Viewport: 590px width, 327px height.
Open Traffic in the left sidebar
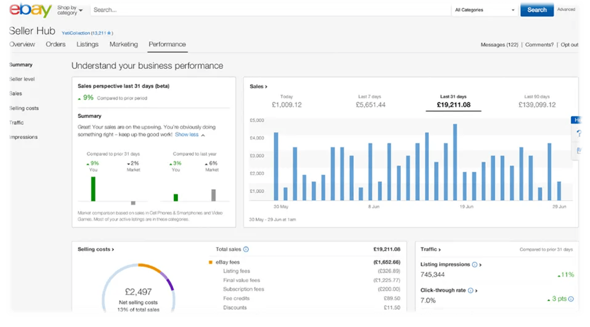16,123
